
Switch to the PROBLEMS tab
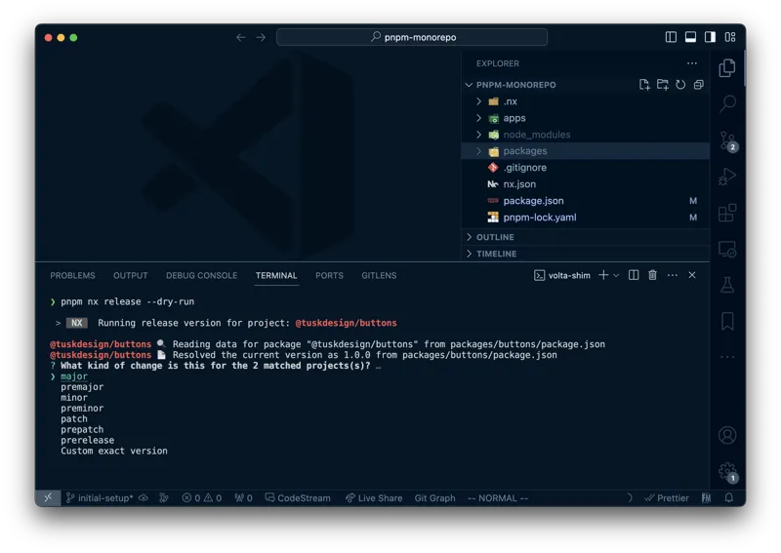coord(72,276)
